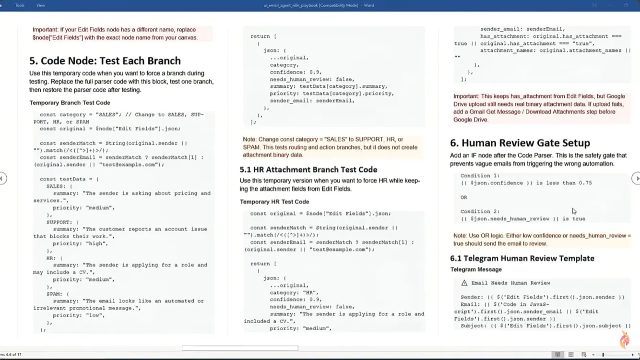Switch to Web Layout view icon
Screen dimensions: 640x360
tap(584, 355)
